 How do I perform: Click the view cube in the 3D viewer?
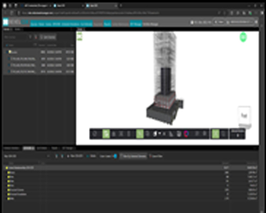pyautogui.click(x=244, y=115)
